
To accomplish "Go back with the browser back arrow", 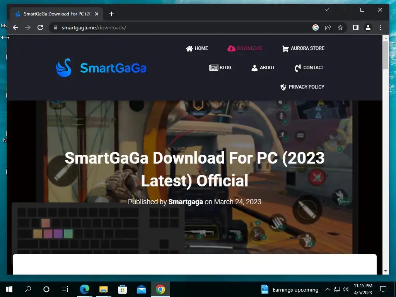I will coord(15,27).
